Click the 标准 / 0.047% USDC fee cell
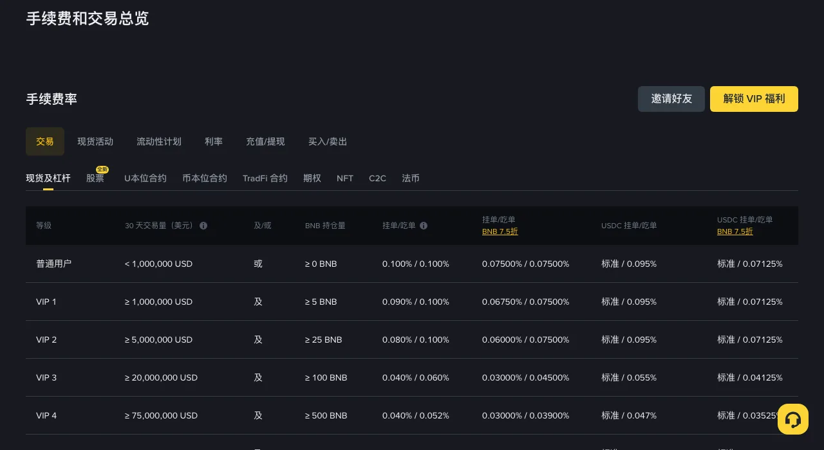824x450 pixels. [x=629, y=415]
